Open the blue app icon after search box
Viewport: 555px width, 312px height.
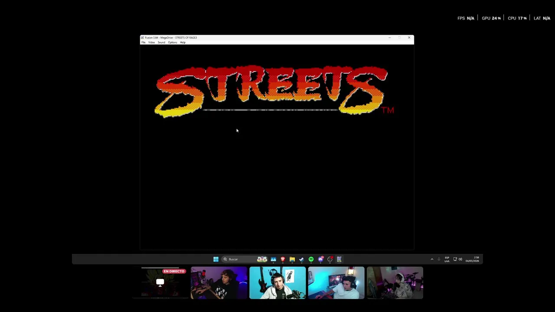point(273,259)
